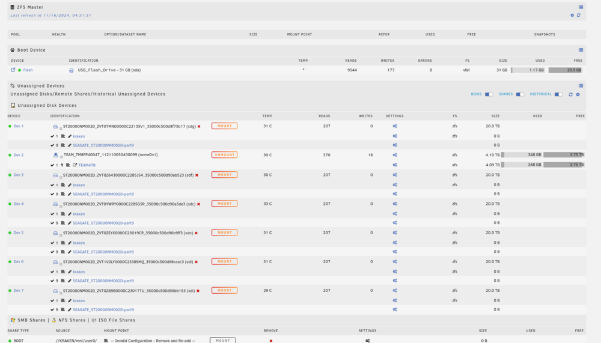The width and height of the screenshot is (601, 343).
Task: Click red X beside Dev 7 (sdi)
Action: [x=198, y=291]
